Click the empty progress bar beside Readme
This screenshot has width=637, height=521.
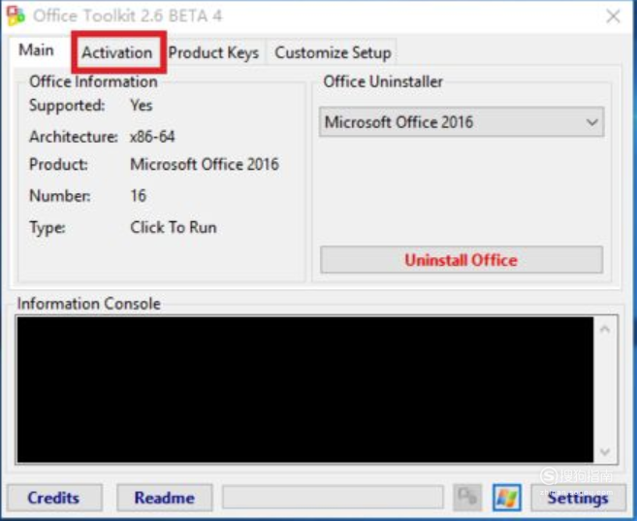[333, 497]
